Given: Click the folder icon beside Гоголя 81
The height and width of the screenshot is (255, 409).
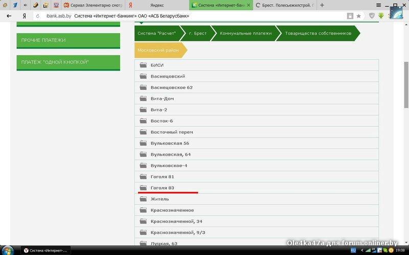Looking at the screenshot, I should pos(143,177).
